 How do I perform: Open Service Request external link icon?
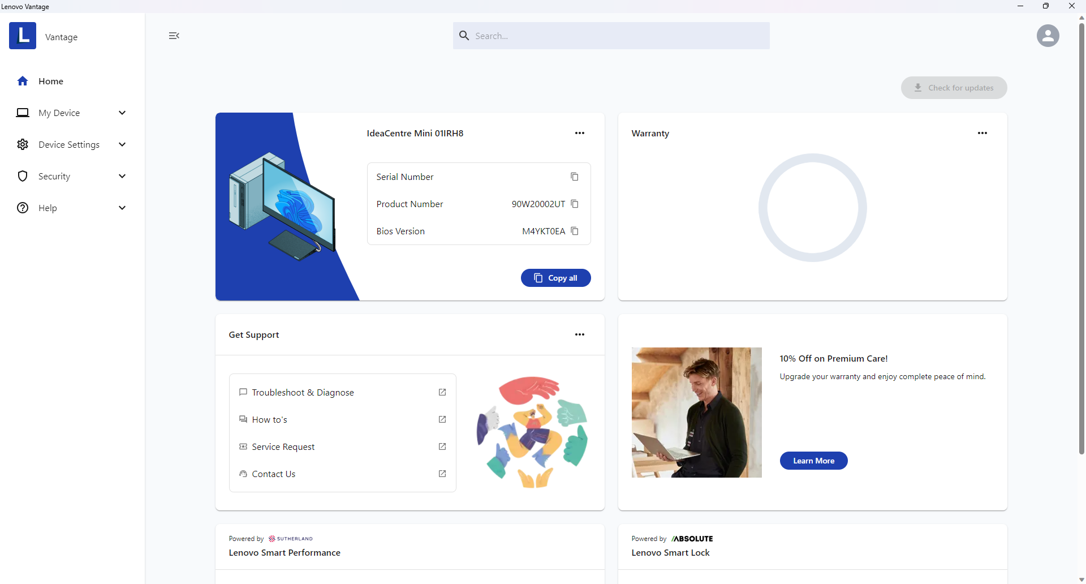coord(442,446)
